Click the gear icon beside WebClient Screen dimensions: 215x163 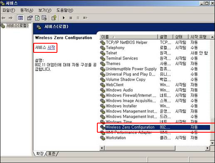tap(103, 85)
